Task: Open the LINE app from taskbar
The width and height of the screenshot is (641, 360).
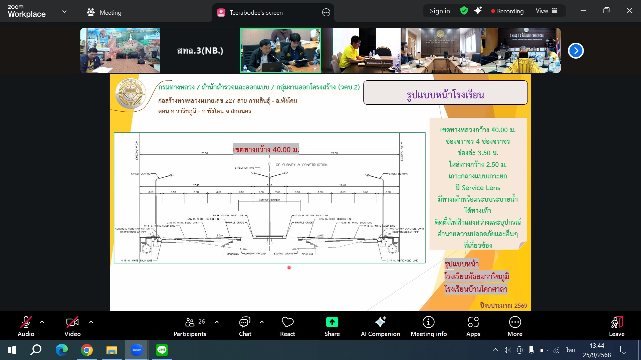Action: coord(162,350)
